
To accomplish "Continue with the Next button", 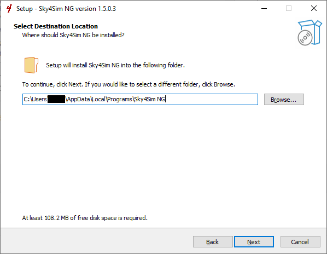I will point(254,242).
